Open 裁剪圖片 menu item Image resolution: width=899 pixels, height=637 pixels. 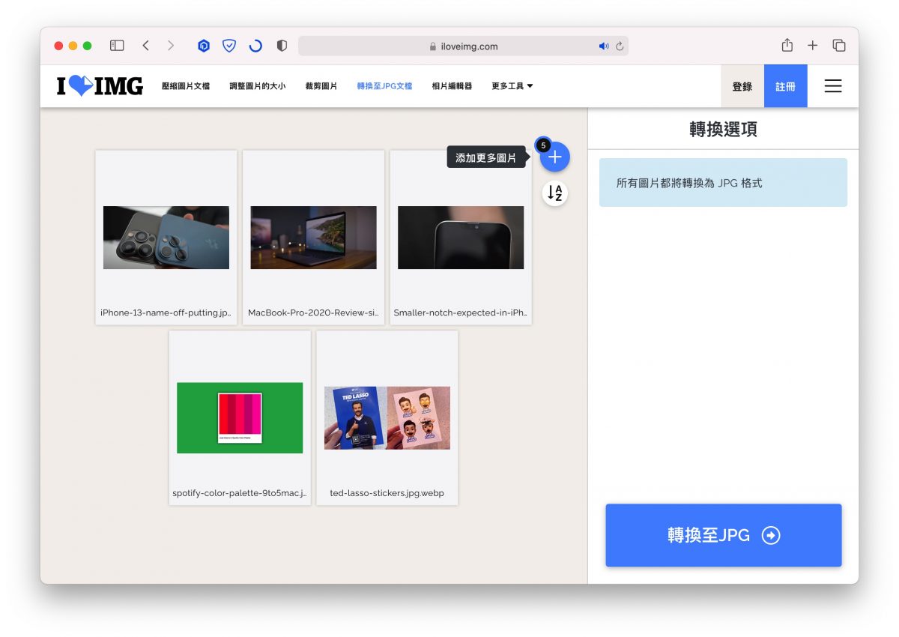click(x=321, y=86)
